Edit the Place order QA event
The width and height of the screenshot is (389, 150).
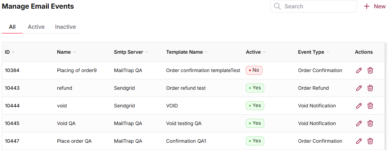359,141
